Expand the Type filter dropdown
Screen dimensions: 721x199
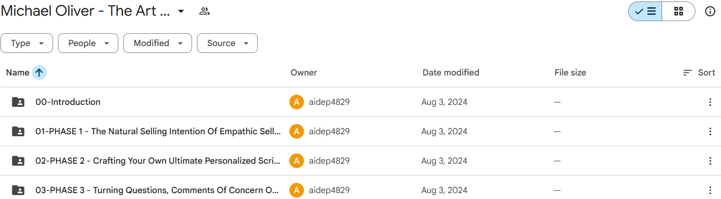pyautogui.click(x=27, y=43)
